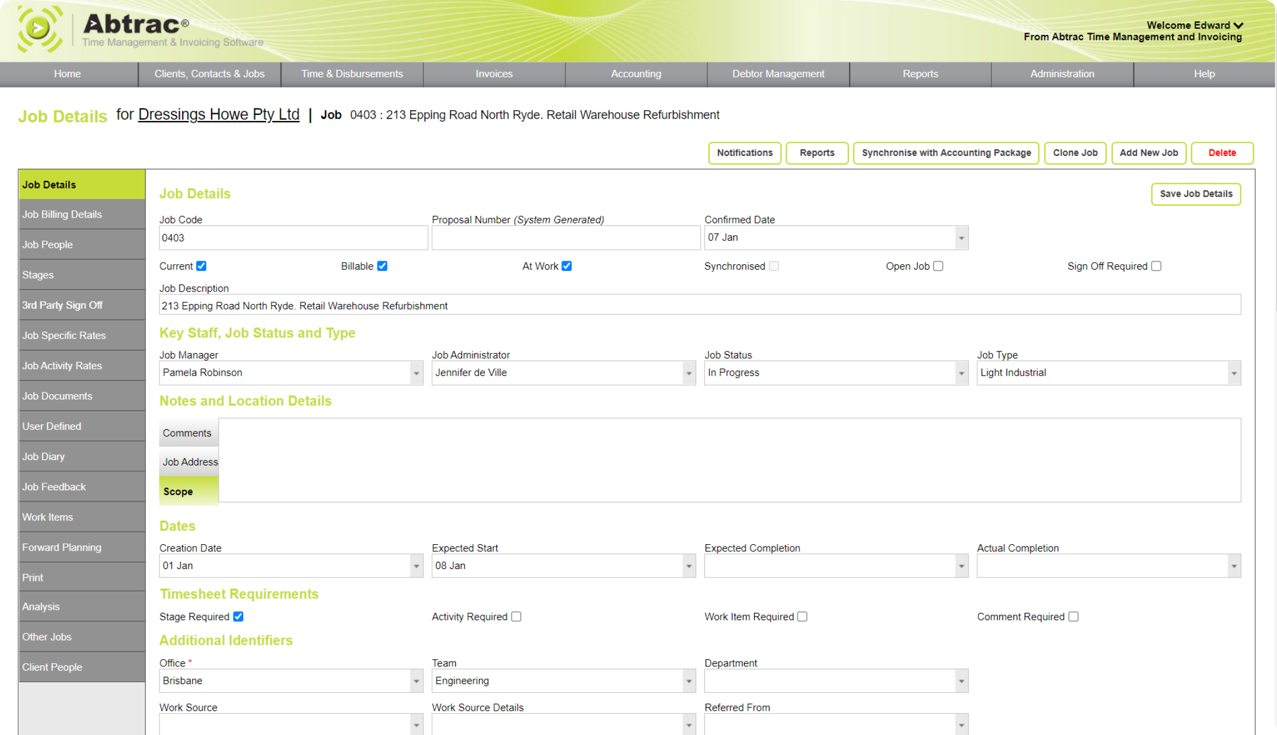Open Clients, Contacts & Jobs menu
Screen dimensions: 1277x735
click(209, 74)
